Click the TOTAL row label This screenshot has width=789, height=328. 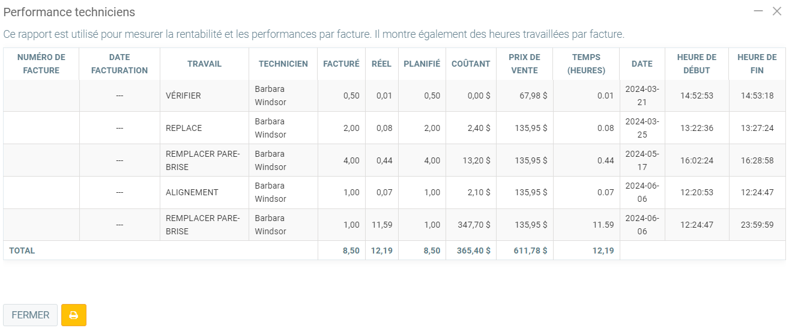(22, 251)
